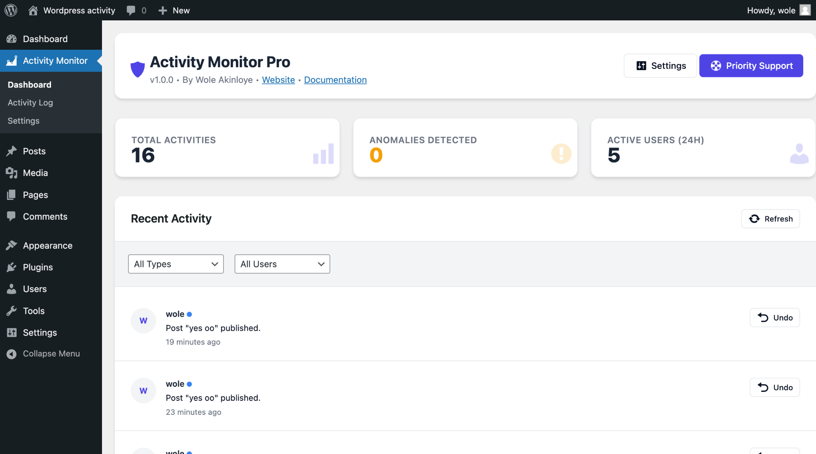
Task: Undo the post published 19 minutes ago
Action: pos(775,318)
